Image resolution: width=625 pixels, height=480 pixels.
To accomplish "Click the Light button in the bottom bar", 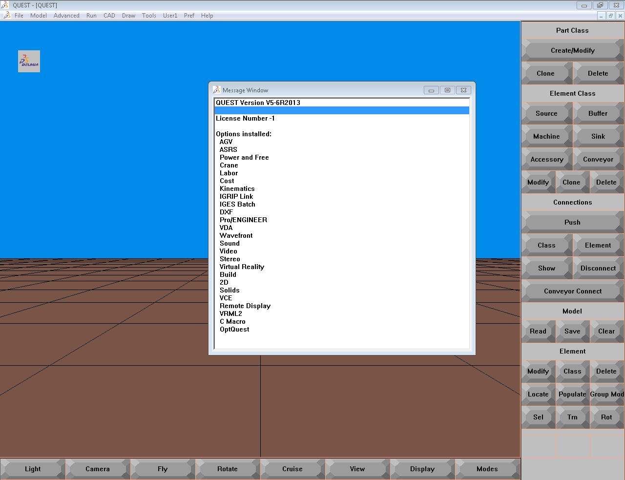I will point(33,469).
